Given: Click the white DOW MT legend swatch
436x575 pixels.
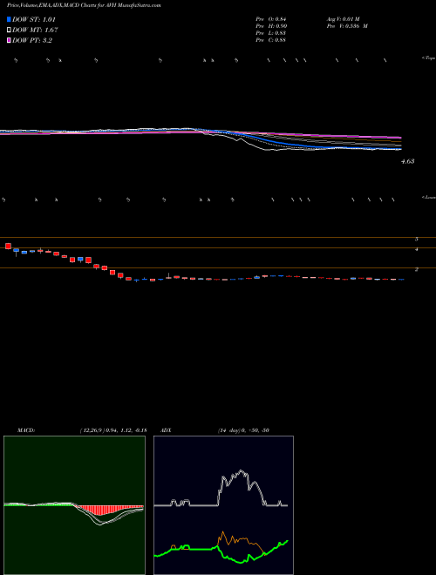Looking at the screenshot, I should (x=10, y=30).
